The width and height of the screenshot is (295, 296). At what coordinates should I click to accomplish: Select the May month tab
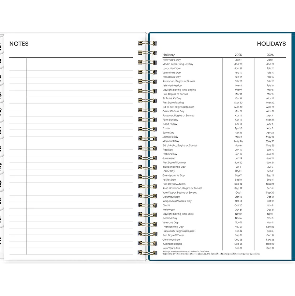point(1,112)
